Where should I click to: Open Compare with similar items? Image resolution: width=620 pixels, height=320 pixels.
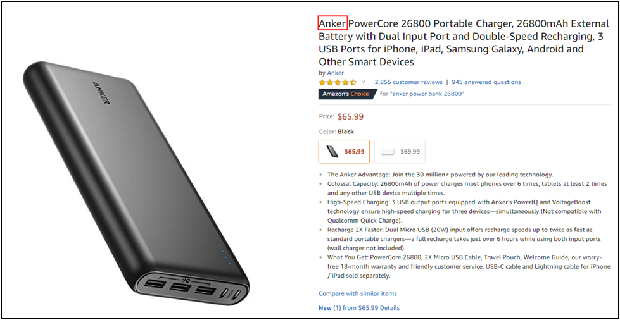358,293
